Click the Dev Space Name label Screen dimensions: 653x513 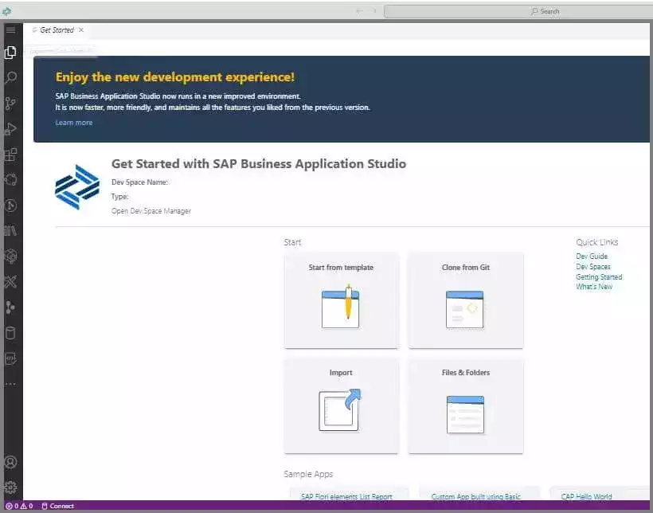click(x=139, y=182)
